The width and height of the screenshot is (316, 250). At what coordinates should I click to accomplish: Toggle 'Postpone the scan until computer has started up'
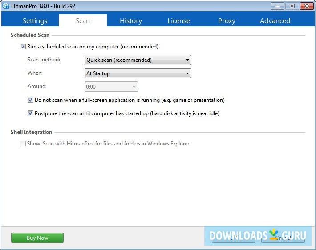coord(30,113)
